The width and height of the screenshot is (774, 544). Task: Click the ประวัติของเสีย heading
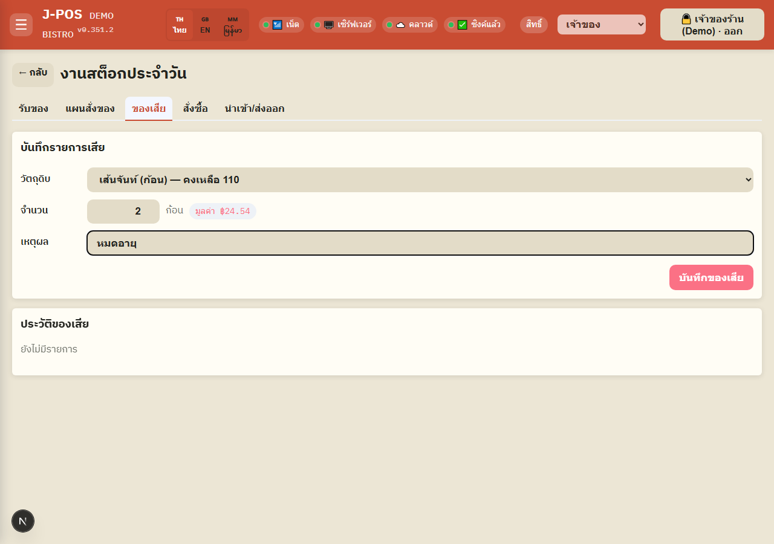[55, 324]
